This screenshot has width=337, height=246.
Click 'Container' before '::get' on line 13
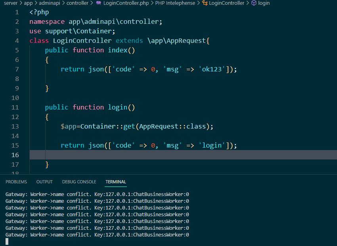pyautogui.click(x=98, y=127)
